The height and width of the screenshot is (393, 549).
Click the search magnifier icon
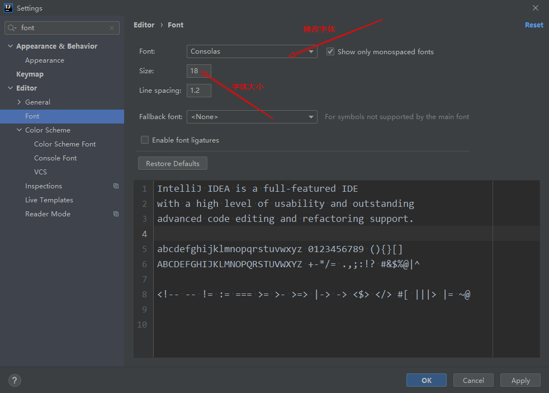(x=12, y=28)
